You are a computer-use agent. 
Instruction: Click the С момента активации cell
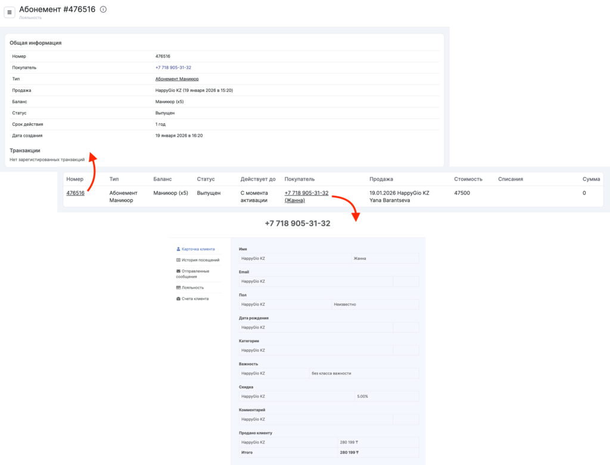(254, 197)
